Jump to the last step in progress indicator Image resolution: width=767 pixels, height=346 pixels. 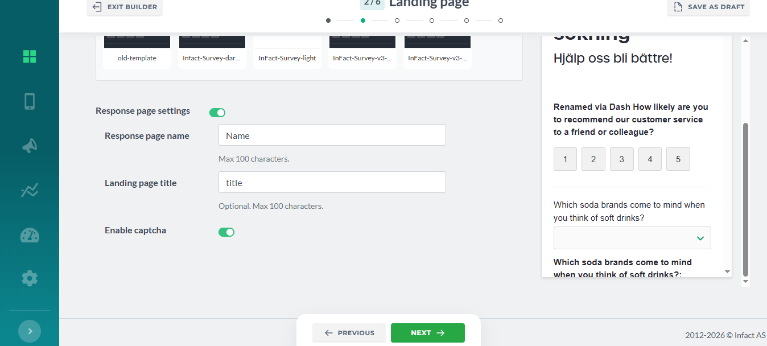coord(501,20)
